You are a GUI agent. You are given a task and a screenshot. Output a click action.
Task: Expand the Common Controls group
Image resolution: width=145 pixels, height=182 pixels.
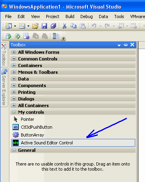[14, 58]
